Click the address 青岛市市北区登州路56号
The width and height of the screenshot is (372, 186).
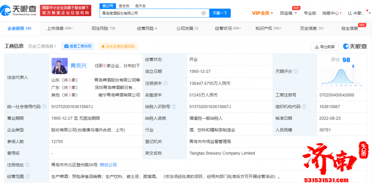click(74, 165)
